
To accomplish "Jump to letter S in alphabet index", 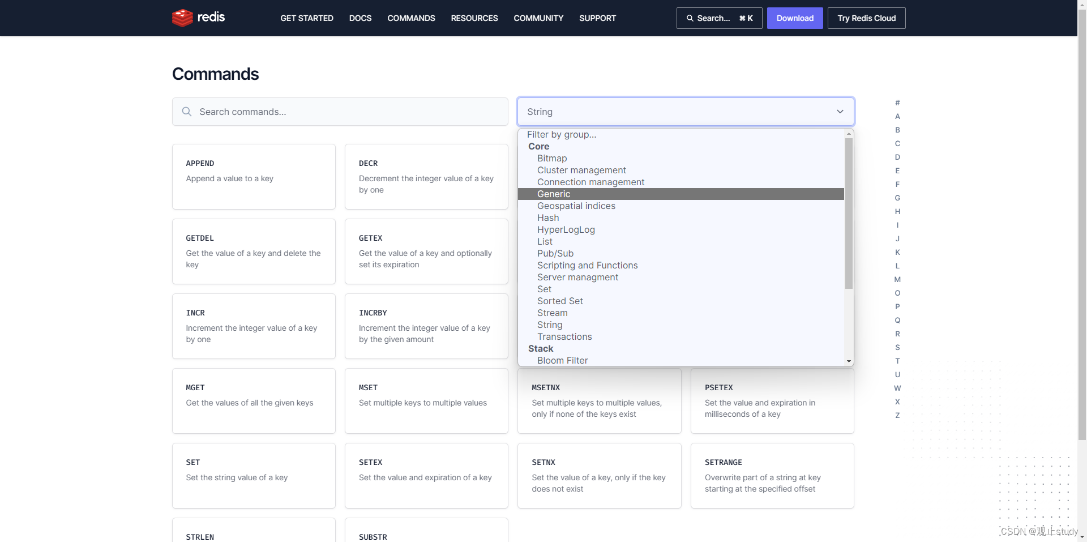I will (x=897, y=347).
